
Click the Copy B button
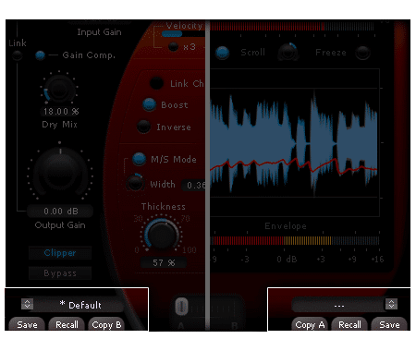(106, 324)
